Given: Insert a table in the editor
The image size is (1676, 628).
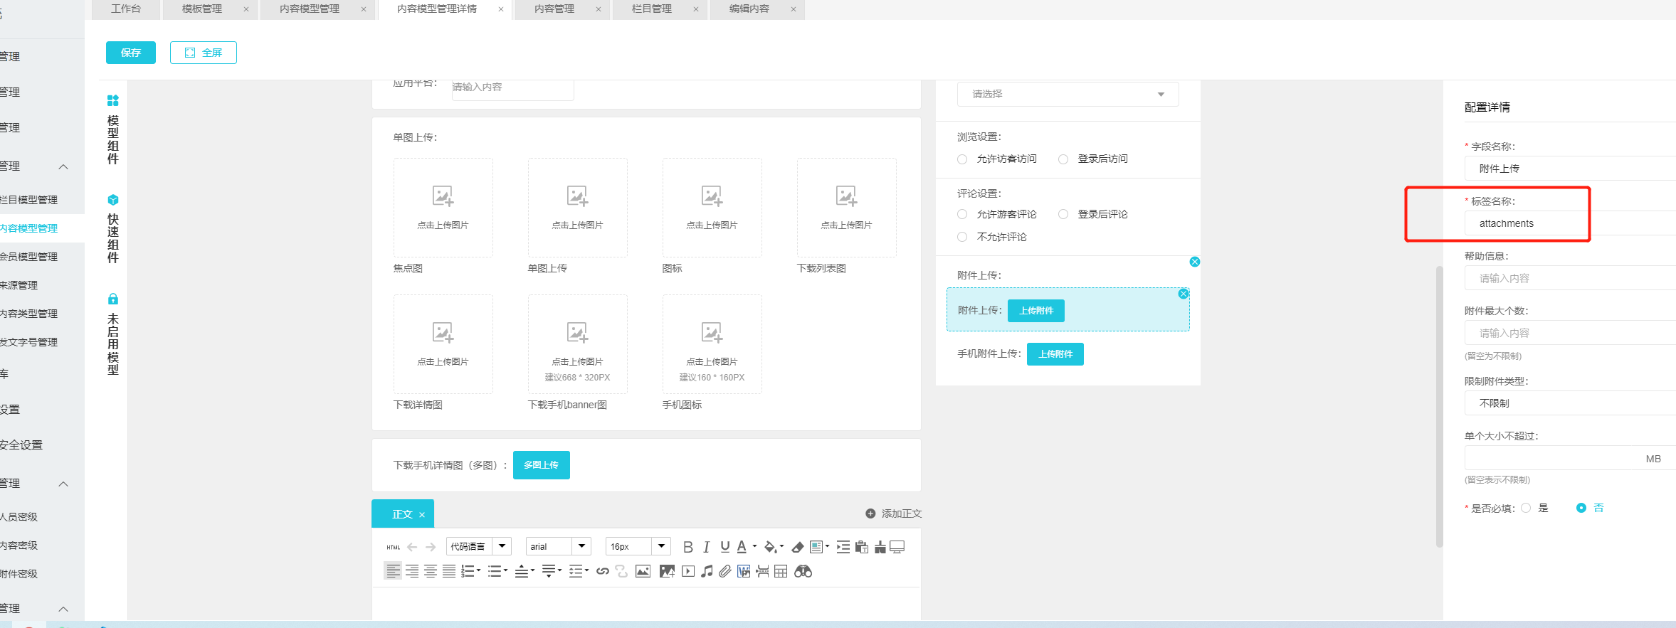Looking at the screenshot, I should pyautogui.click(x=781, y=571).
